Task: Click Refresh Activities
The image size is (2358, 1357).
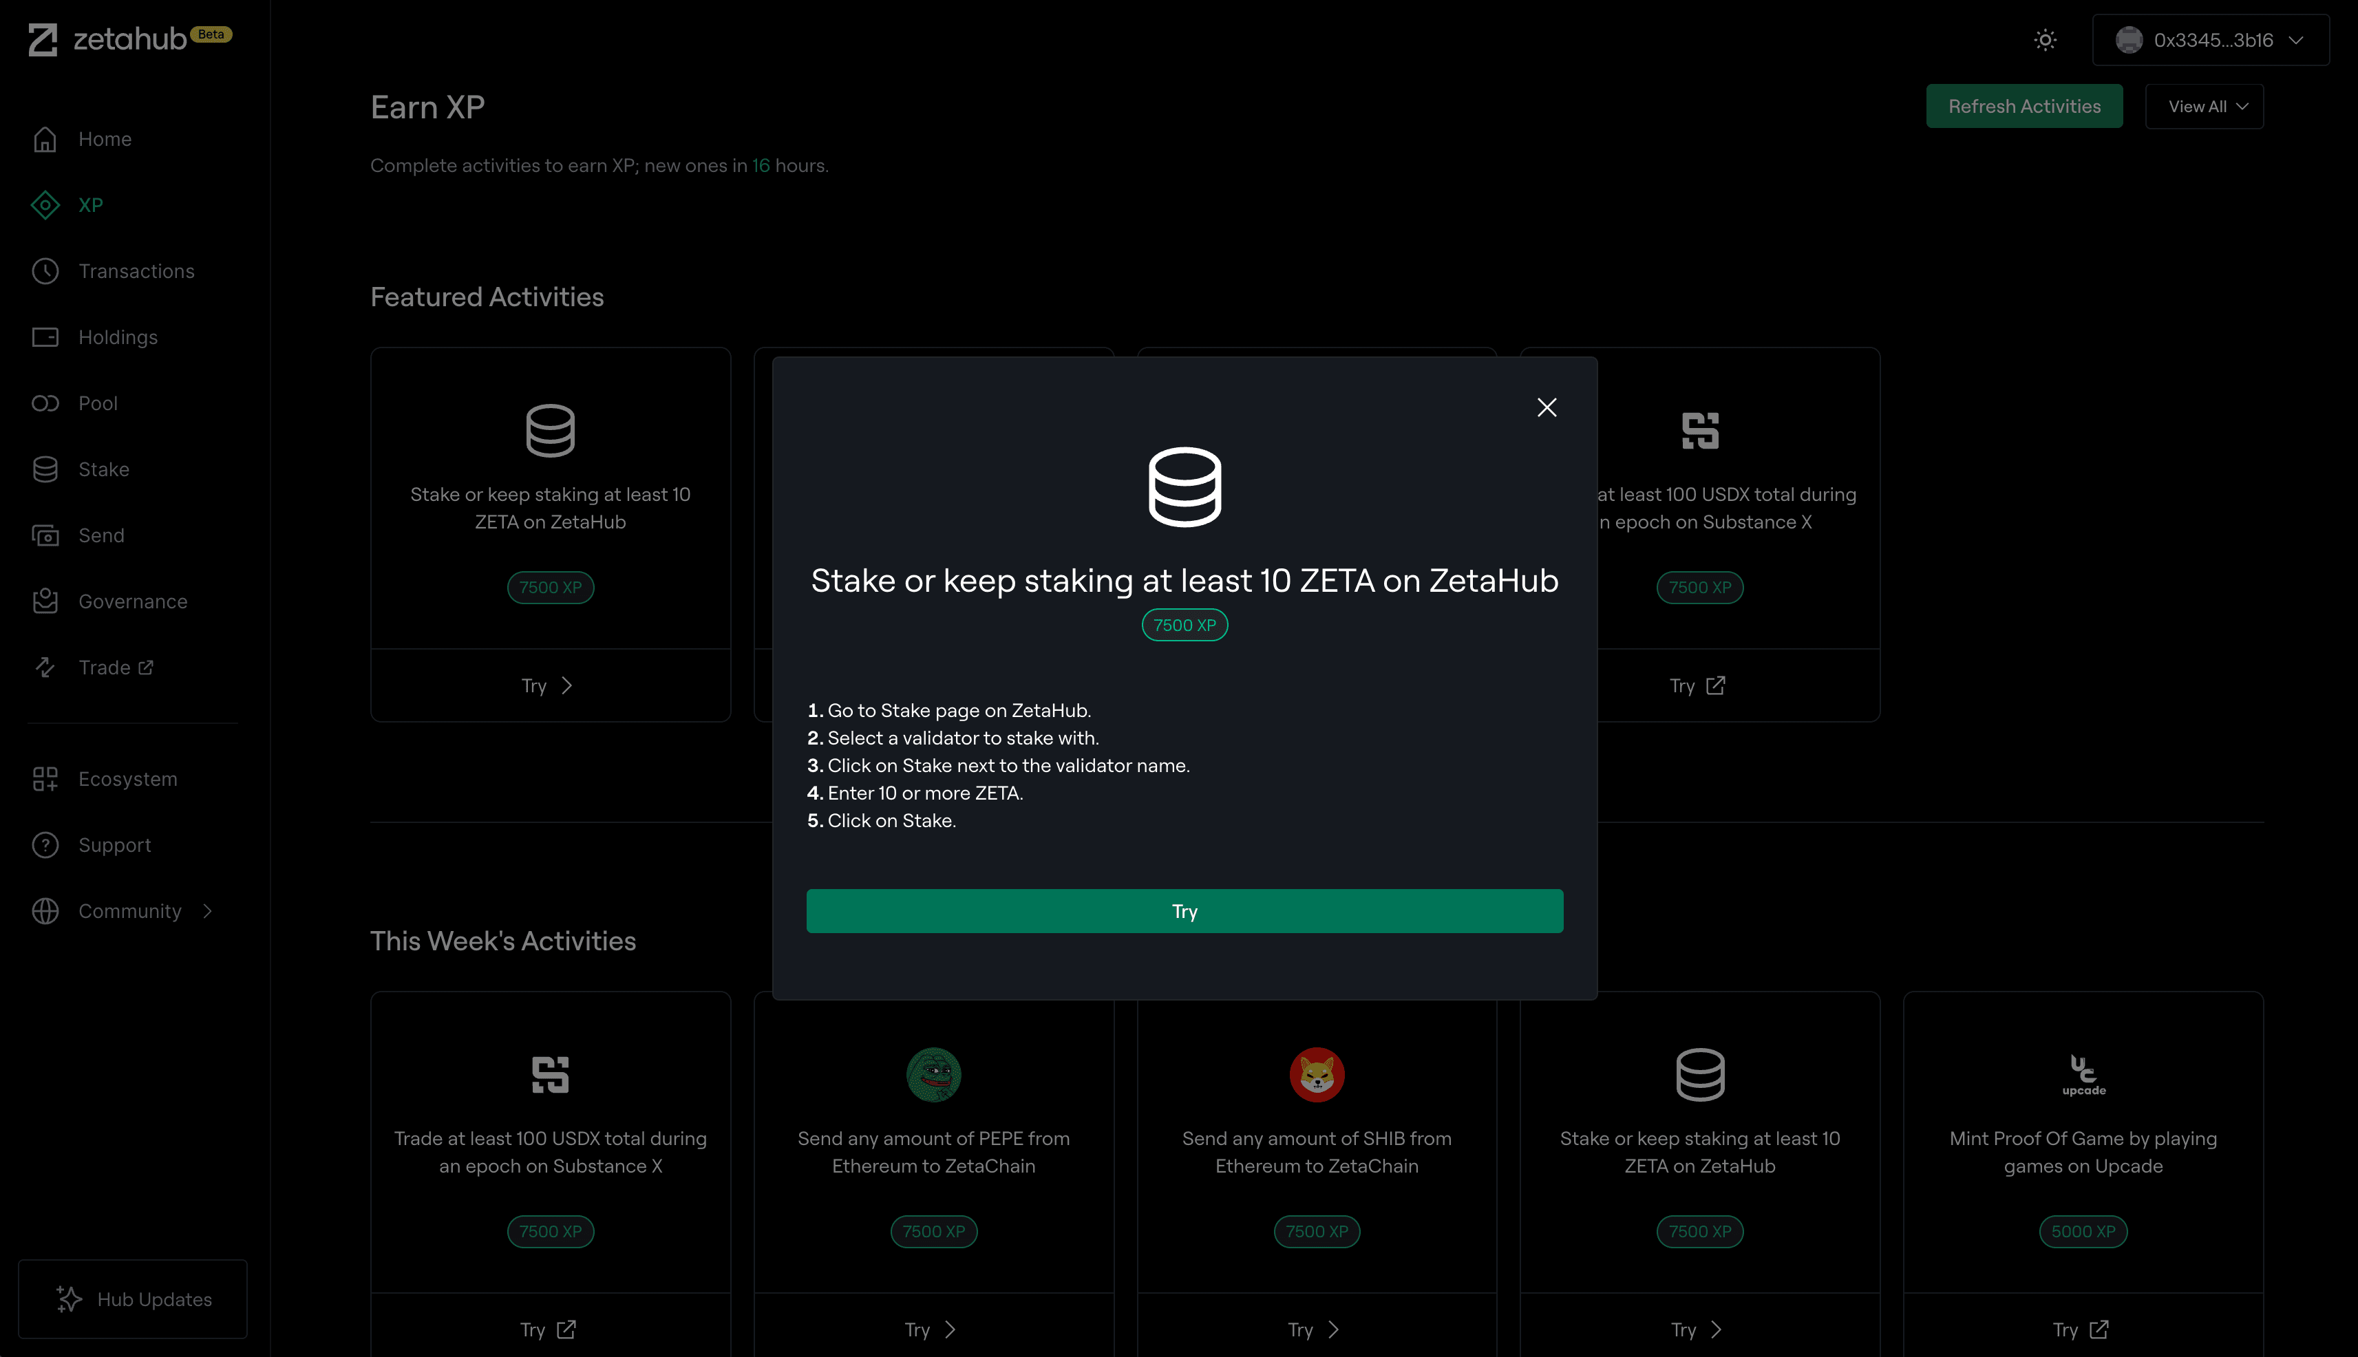Action: [x=2024, y=105]
